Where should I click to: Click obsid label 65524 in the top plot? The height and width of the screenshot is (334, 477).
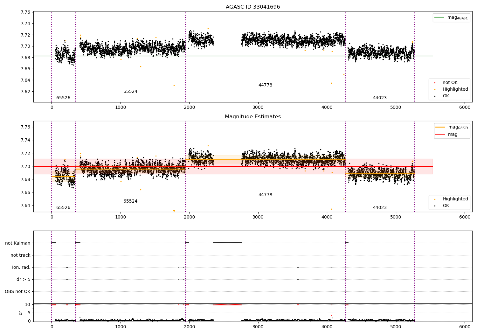pyautogui.click(x=130, y=92)
